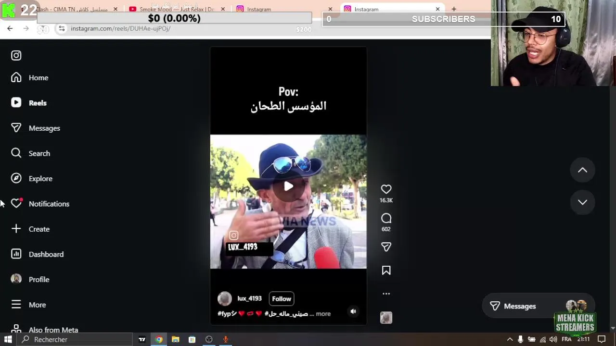
Task: Open your Profile page
Action: [x=30, y=280]
